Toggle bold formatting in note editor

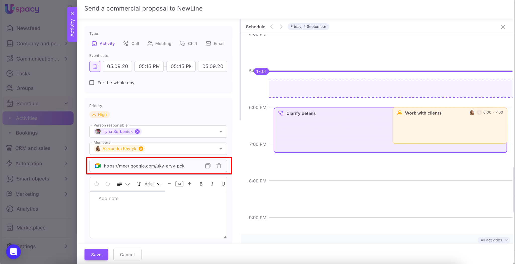click(x=201, y=184)
